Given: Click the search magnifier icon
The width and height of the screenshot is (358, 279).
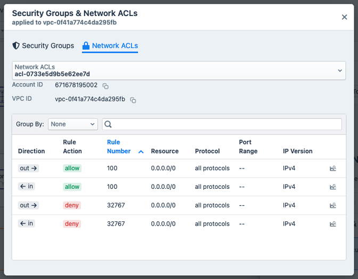Looking at the screenshot, I should pos(108,124).
